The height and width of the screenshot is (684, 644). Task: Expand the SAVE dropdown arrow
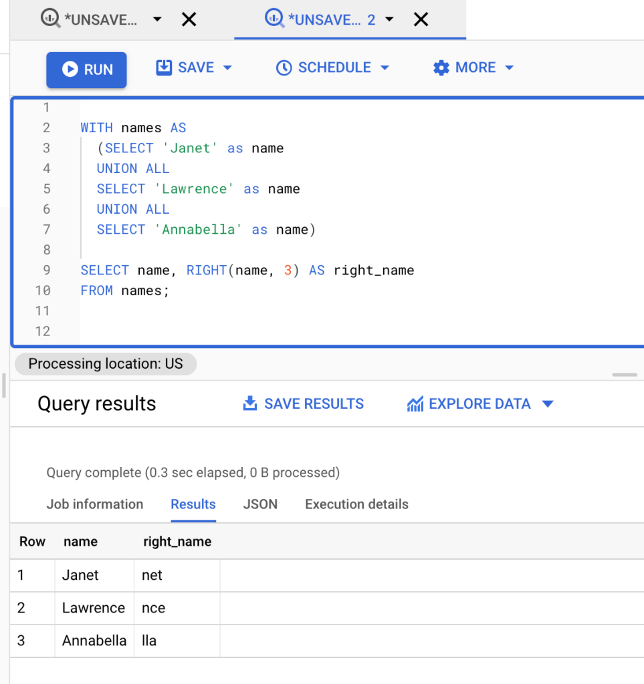[x=227, y=67]
